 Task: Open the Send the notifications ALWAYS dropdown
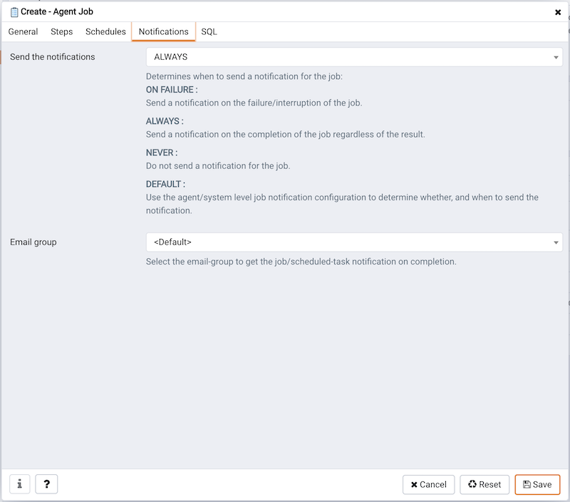click(354, 57)
